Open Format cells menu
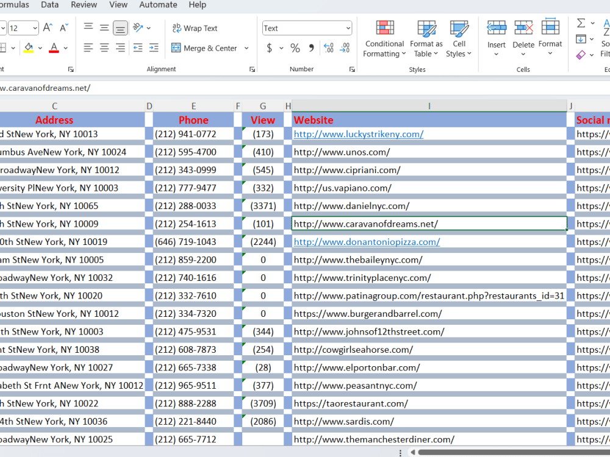The width and height of the screenshot is (610, 457). (x=550, y=37)
